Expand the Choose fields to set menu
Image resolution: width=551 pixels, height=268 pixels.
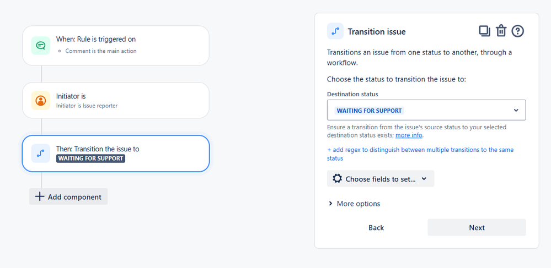click(381, 178)
